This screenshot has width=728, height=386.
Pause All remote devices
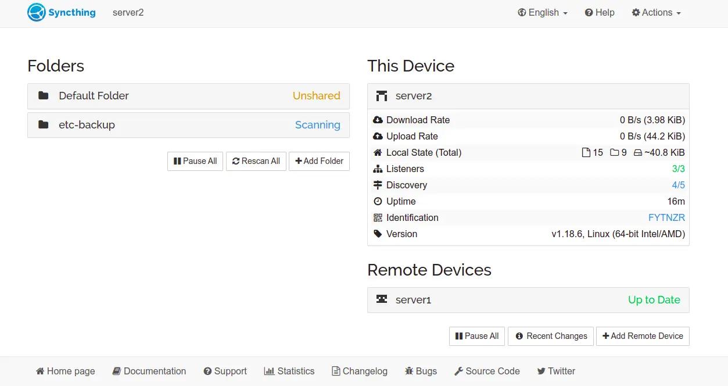477,336
